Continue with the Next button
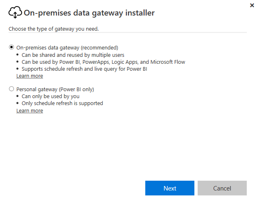 170,188
